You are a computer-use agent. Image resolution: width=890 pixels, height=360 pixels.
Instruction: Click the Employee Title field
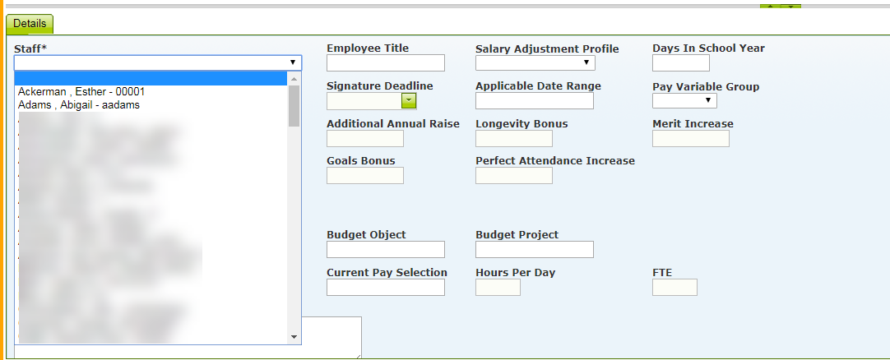[385, 63]
